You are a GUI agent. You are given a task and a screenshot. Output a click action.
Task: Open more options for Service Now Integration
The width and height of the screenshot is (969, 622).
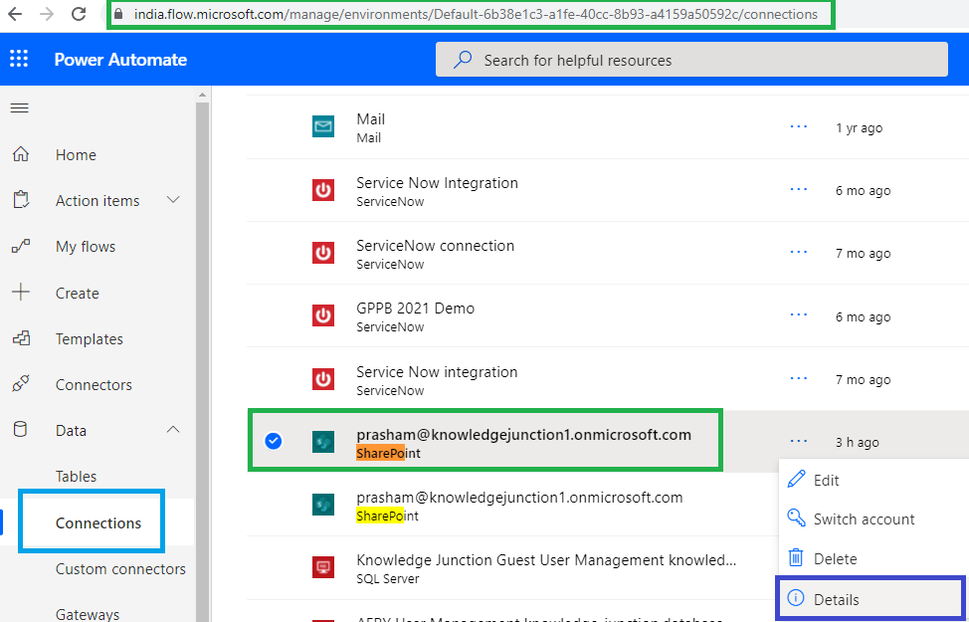tap(799, 190)
